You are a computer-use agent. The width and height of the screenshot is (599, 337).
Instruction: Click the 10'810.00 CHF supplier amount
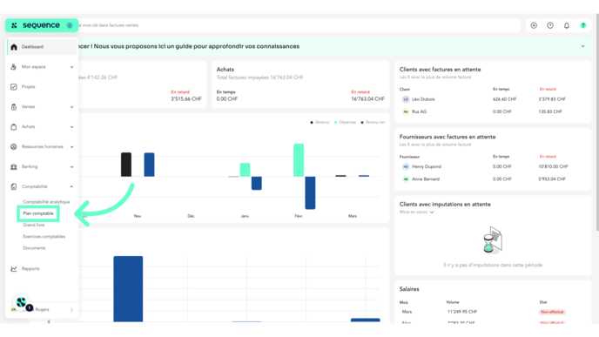click(x=553, y=166)
